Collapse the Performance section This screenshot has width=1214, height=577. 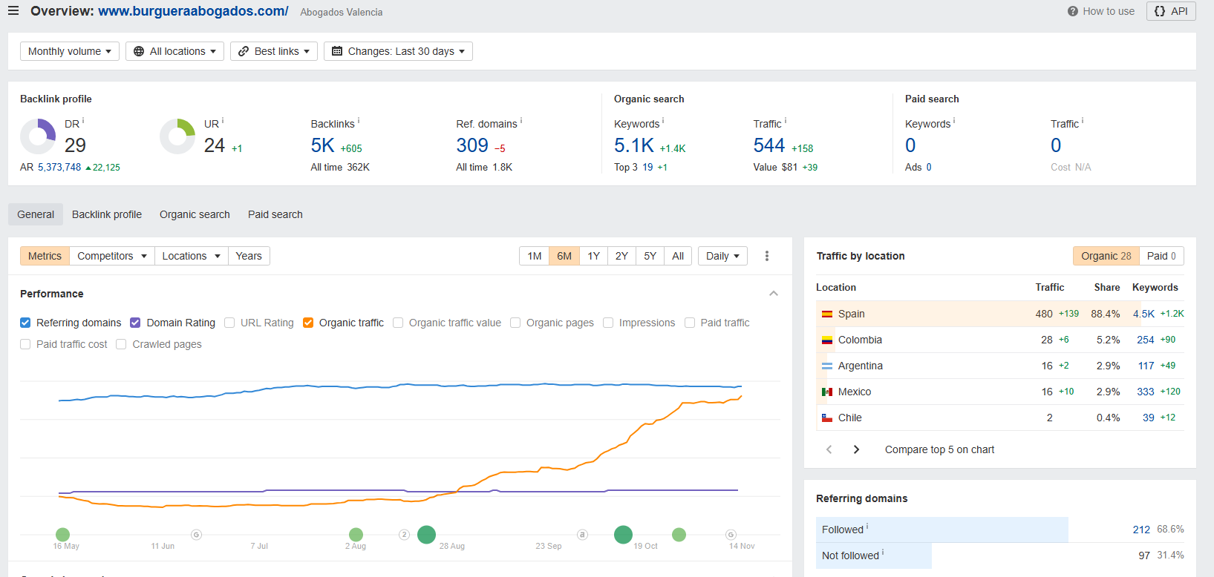point(774,294)
